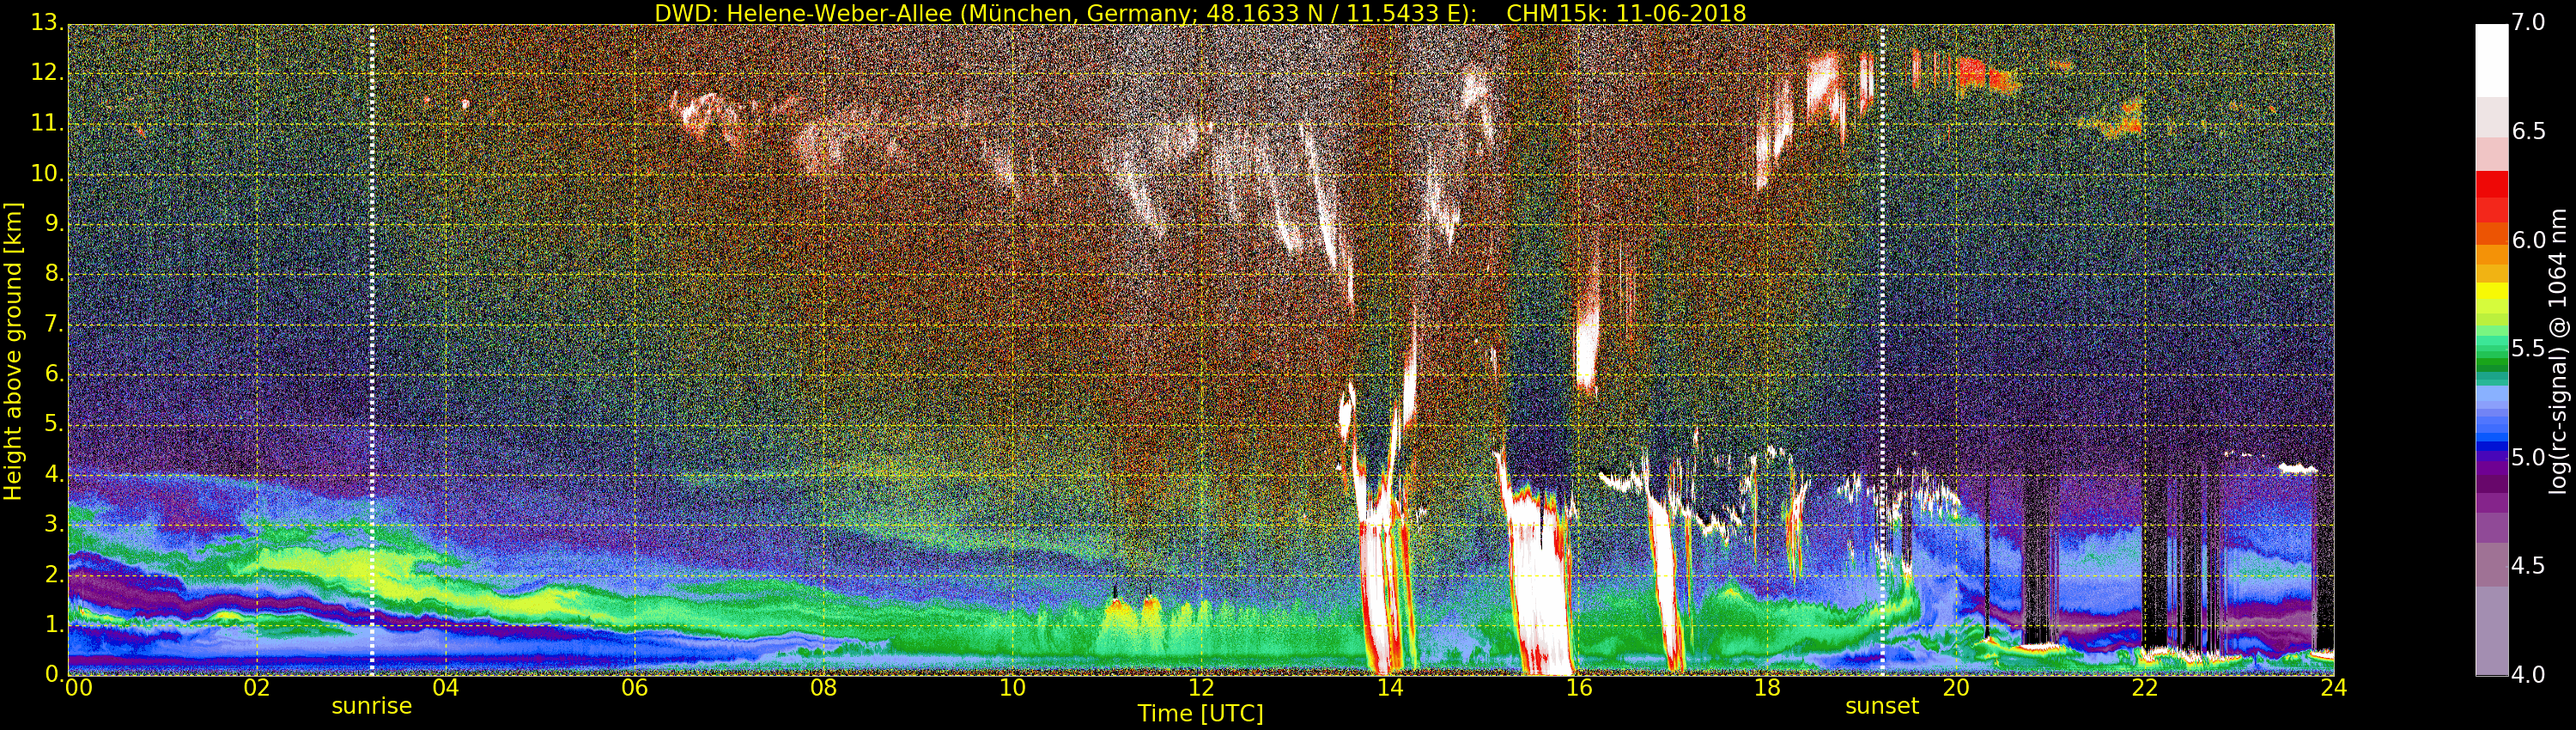Click the plot title 'DWD: Helene-Weber-Allee'

click(x=803, y=13)
